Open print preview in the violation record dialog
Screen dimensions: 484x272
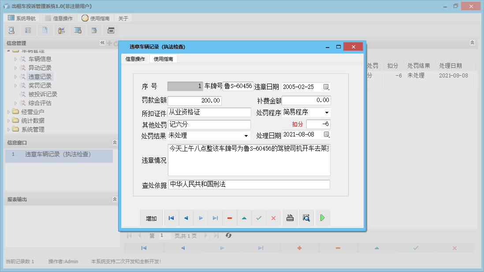(x=306, y=218)
